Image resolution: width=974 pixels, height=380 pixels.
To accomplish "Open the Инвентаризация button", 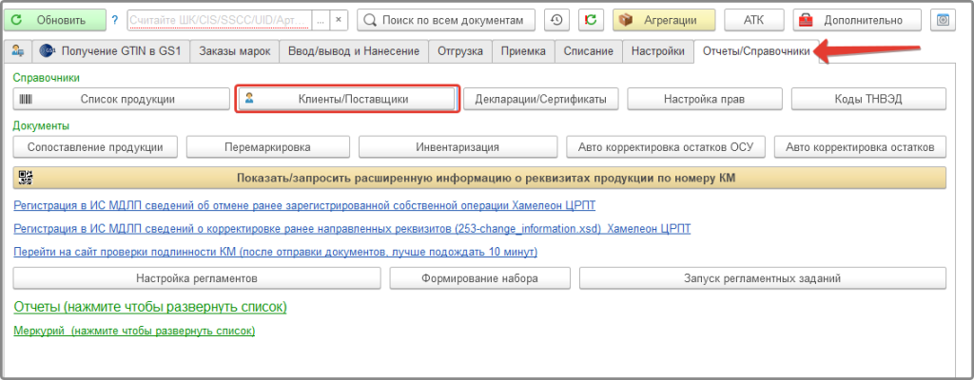I will pyautogui.click(x=458, y=147).
